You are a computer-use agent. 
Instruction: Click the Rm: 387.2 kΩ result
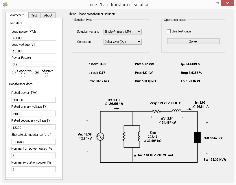(99, 81)
